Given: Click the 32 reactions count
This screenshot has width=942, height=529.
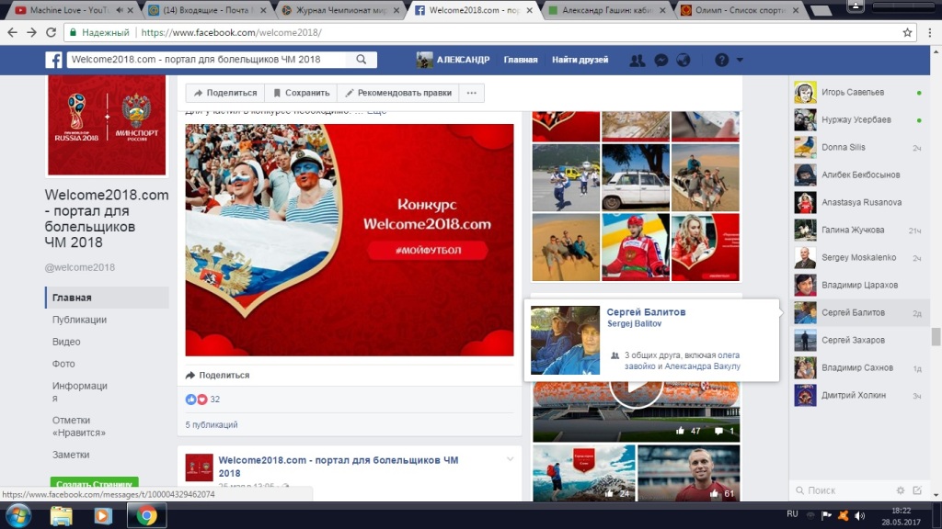Looking at the screenshot, I should pos(215,400).
